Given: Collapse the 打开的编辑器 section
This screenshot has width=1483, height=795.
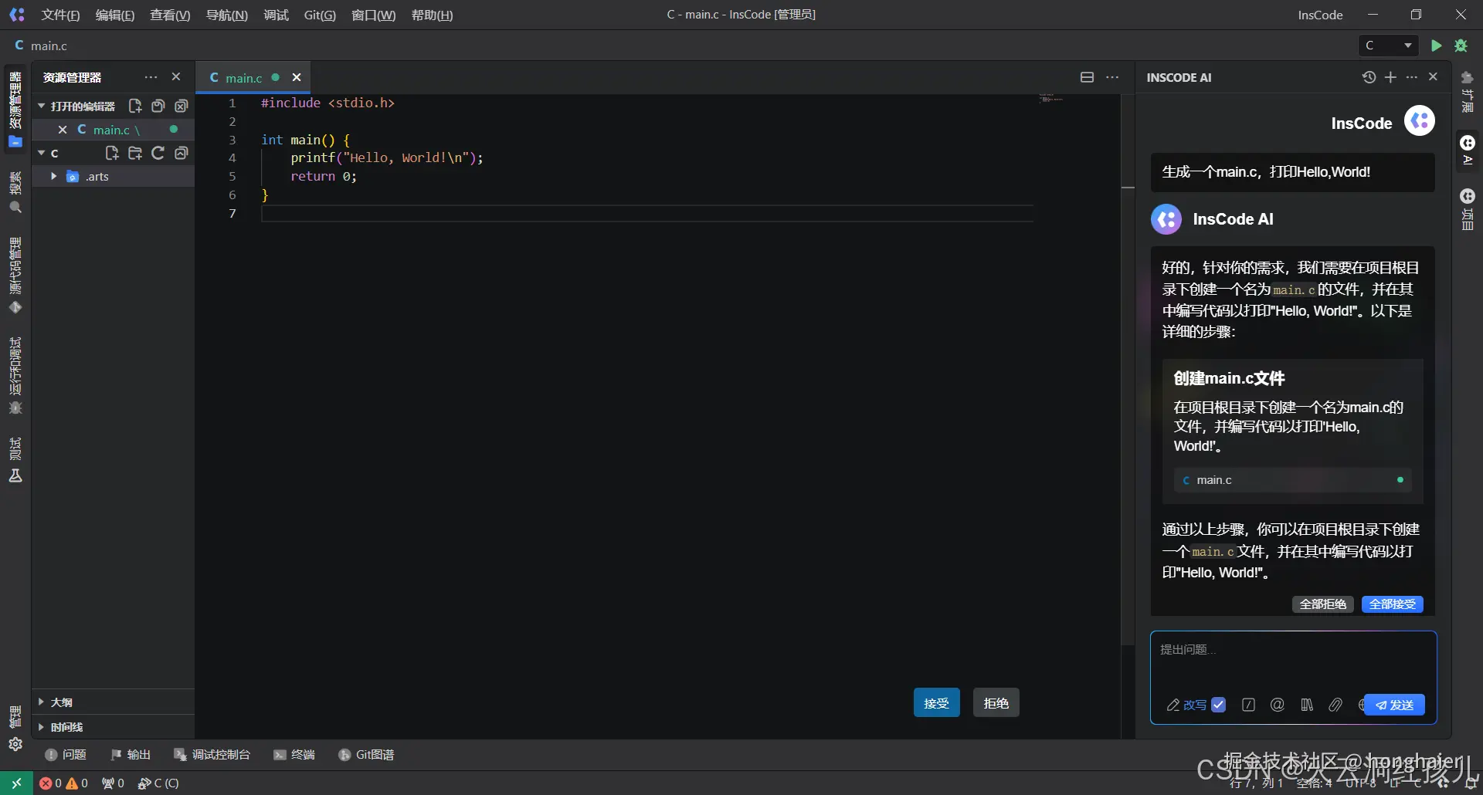Looking at the screenshot, I should [x=42, y=106].
